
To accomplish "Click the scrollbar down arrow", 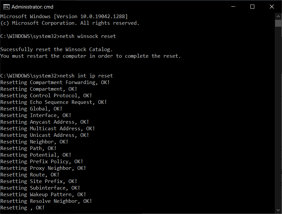I will [x=278, y=210].
